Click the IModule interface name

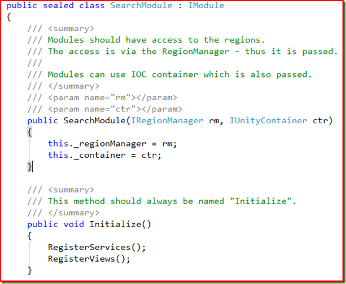pos(206,5)
